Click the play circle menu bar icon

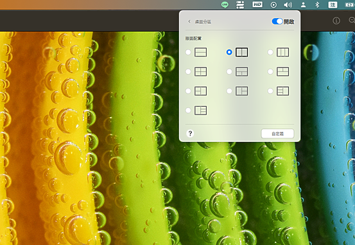[273, 5]
